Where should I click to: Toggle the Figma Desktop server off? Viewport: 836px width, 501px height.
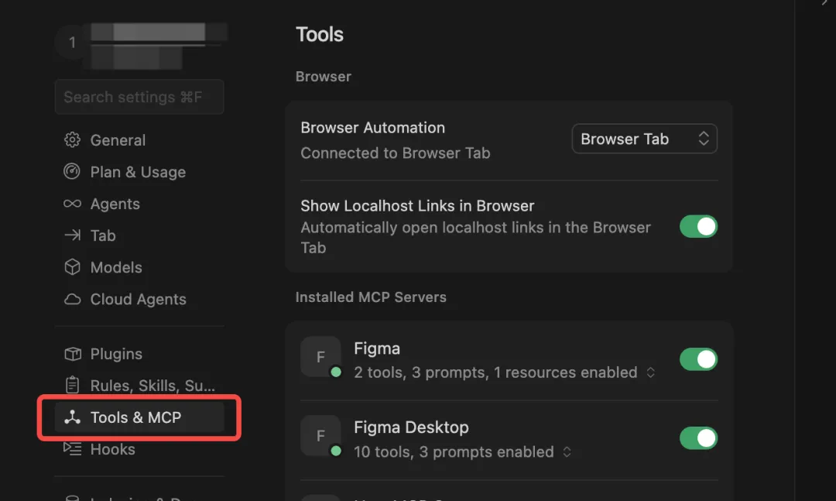coord(698,438)
